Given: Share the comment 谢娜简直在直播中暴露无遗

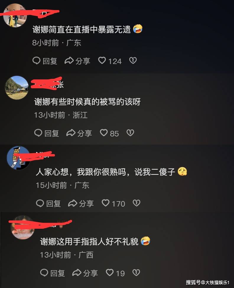Looking at the screenshot, I should (77, 61).
